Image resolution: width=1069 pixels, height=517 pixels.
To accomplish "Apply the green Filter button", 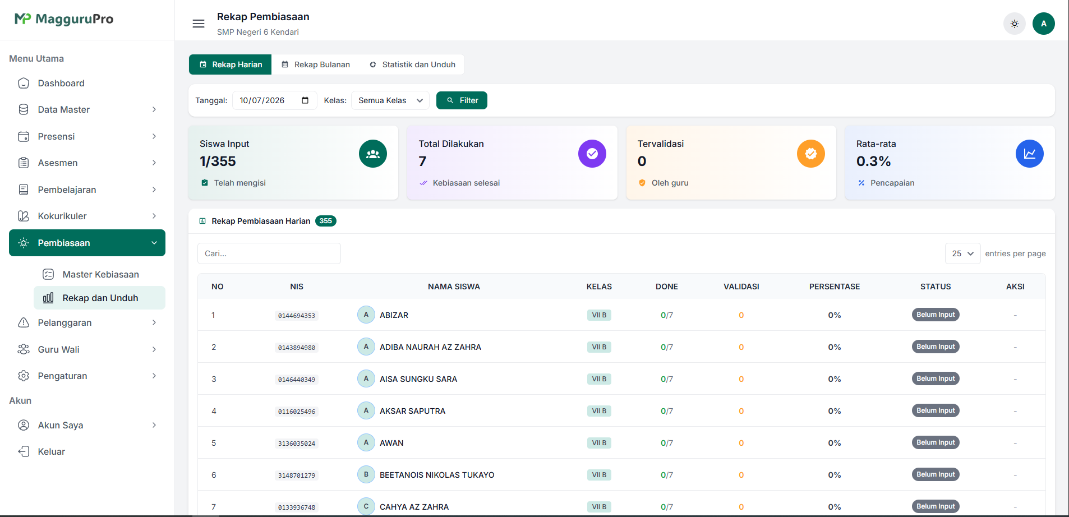I will [x=462, y=100].
